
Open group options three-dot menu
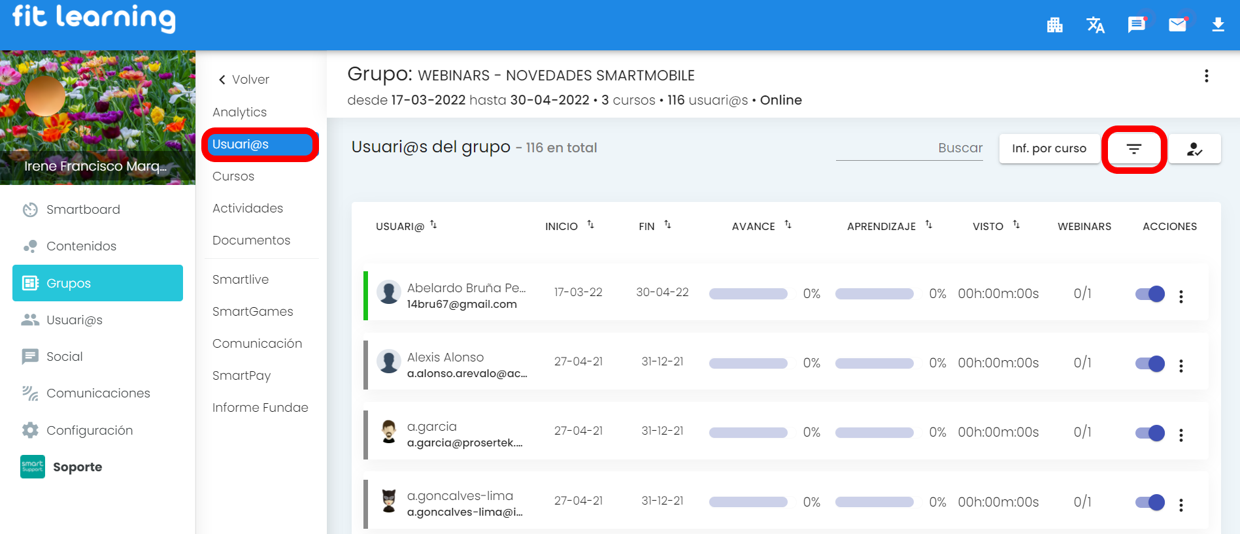[1206, 76]
